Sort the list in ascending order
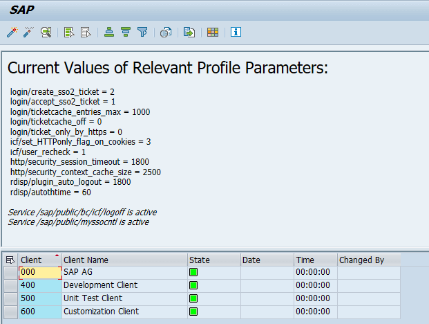429x324 pixels. pyautogui.click(x=109, y=32)
